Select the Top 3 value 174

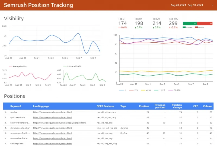click(x=123, y=23)
